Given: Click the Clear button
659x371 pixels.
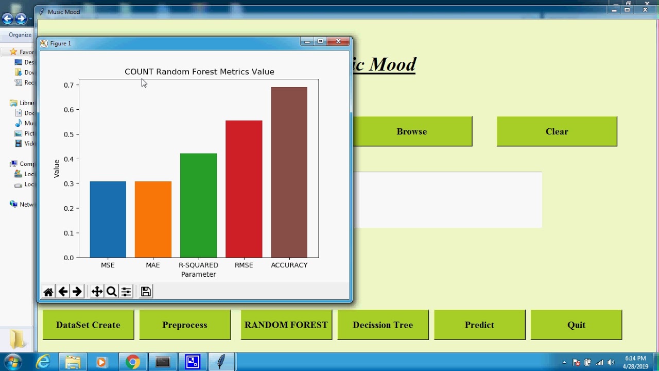Looking at the screenshot, I should [557, 131].
